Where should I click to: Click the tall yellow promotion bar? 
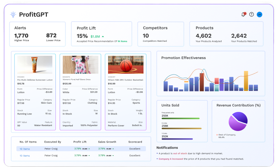pos(246,81)
